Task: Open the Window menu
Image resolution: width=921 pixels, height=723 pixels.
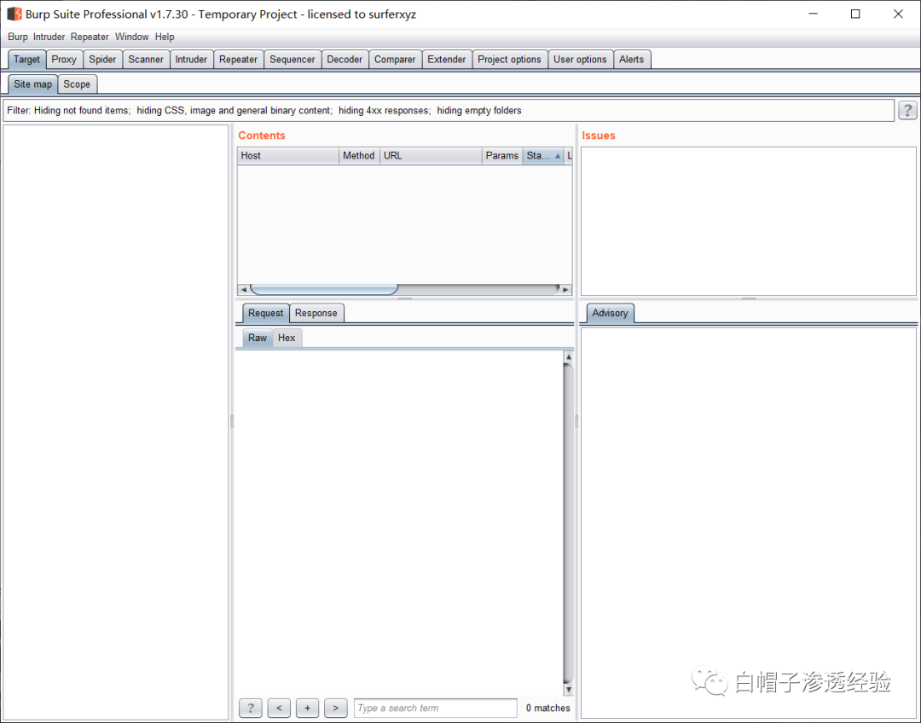Action: pos(131,37)
